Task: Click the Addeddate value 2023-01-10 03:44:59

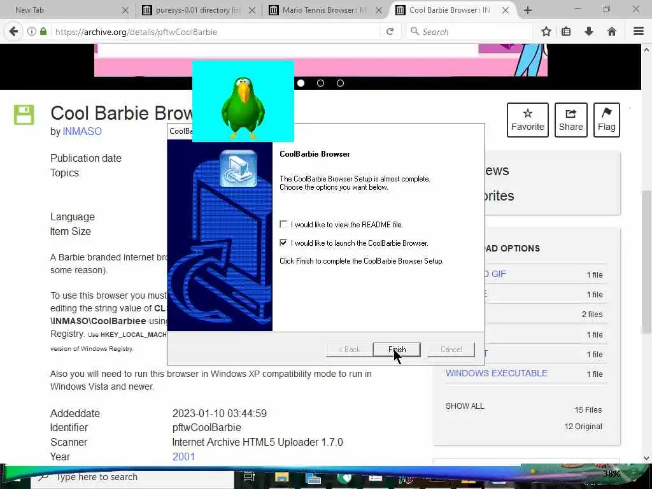Action: [220, 413]
